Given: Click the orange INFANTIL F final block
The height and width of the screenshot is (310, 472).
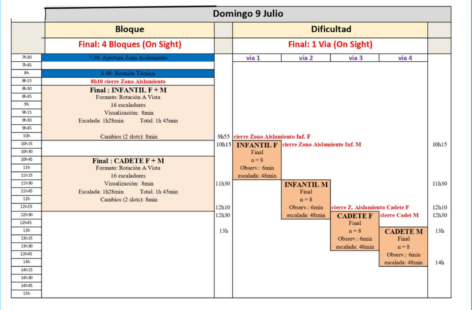Looking at the screenshot, I should (257, 160).
